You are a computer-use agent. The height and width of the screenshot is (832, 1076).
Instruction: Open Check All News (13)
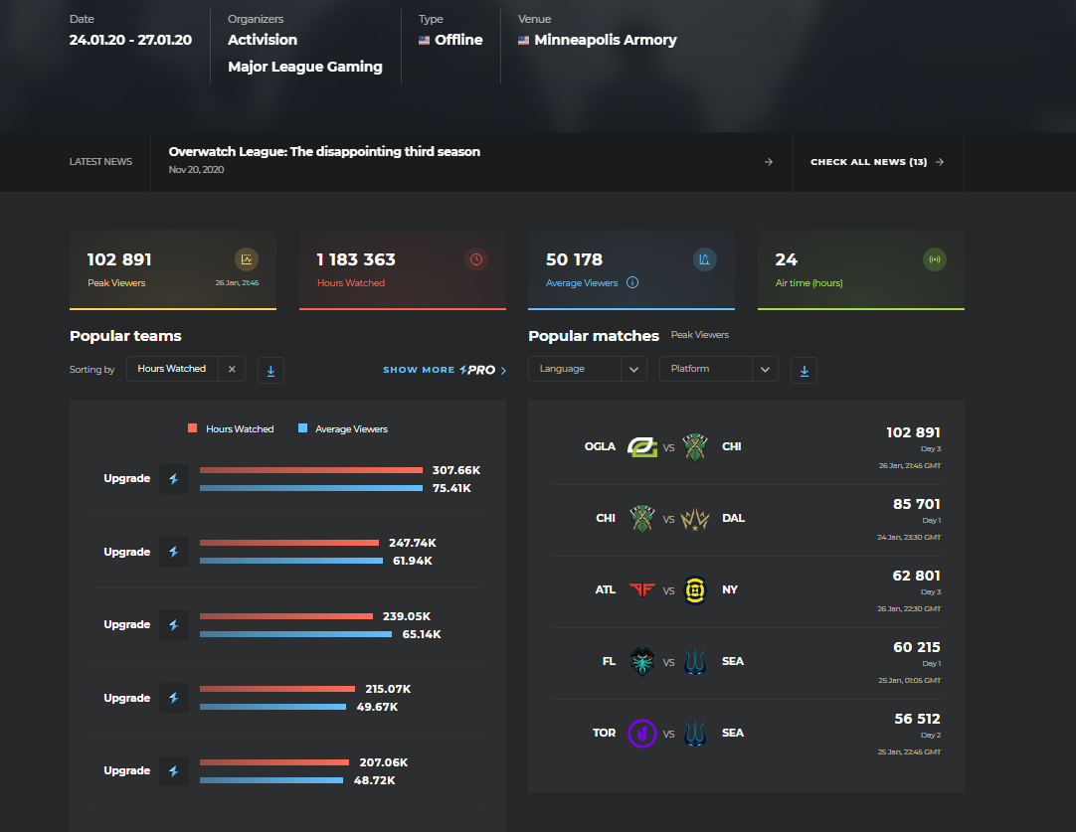[878, 162]
